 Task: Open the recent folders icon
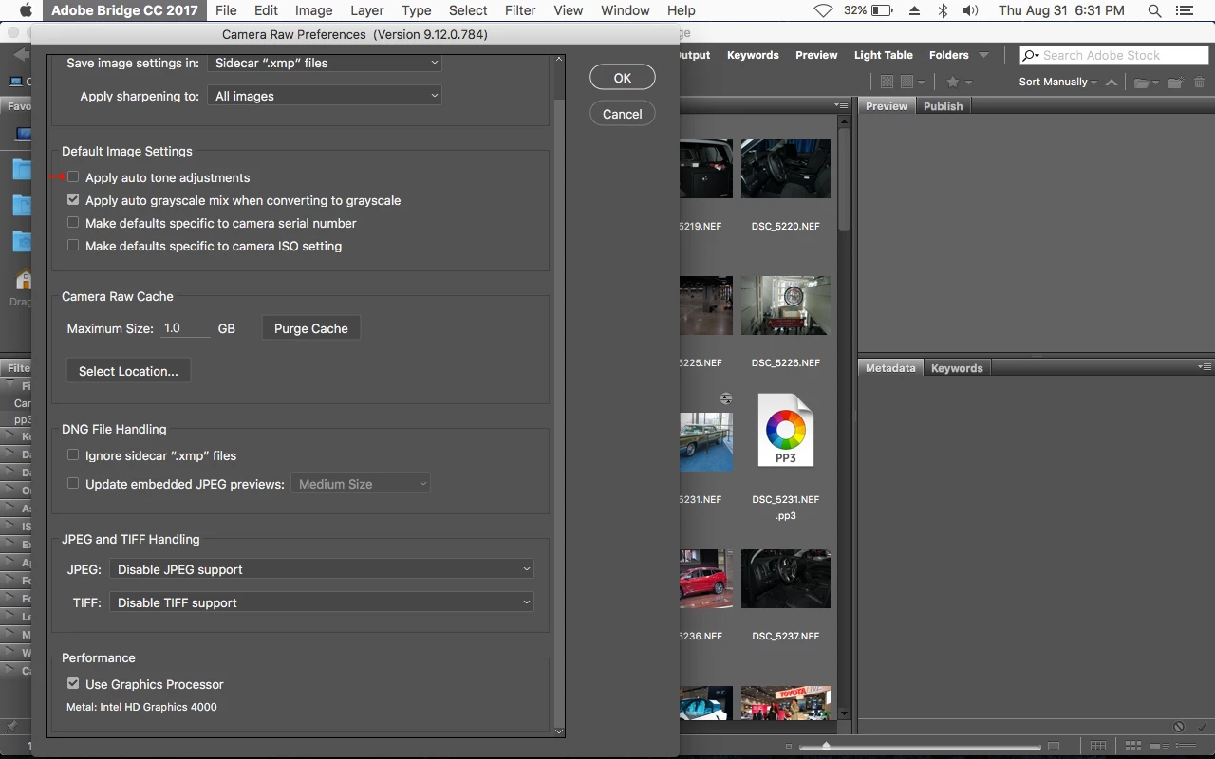1146,83
